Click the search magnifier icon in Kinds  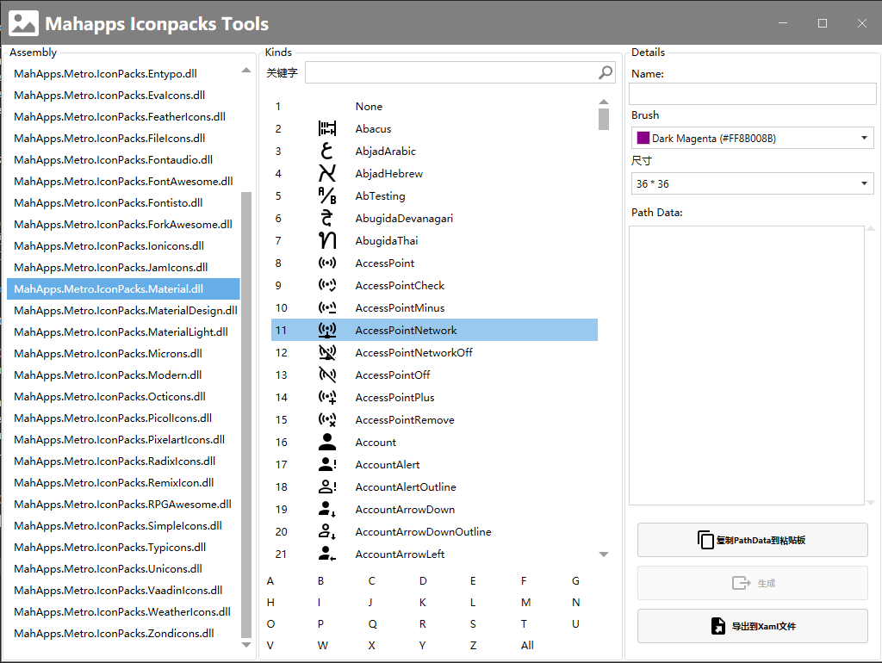606,72
